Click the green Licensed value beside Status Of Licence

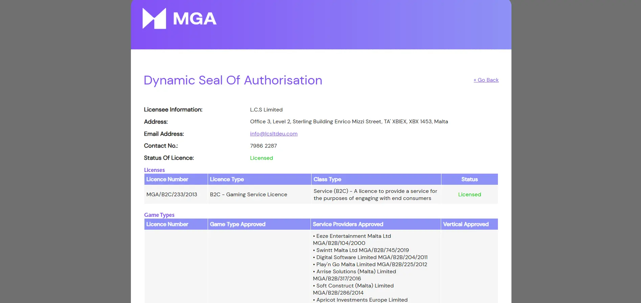(261, 158)
